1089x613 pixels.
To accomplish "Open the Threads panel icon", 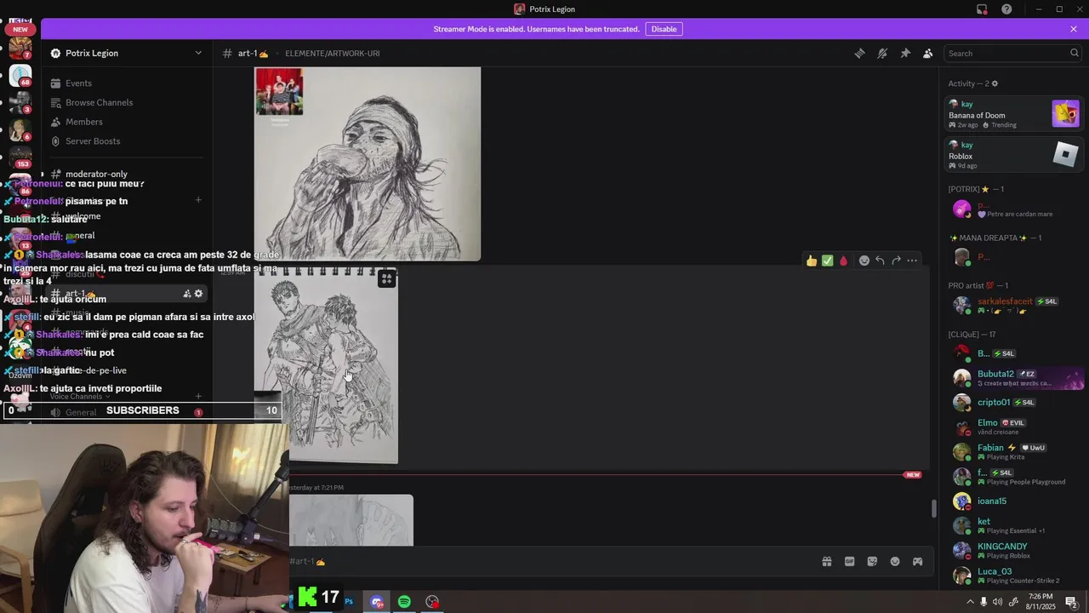I will pyautogui.click(x=859, y=53).
